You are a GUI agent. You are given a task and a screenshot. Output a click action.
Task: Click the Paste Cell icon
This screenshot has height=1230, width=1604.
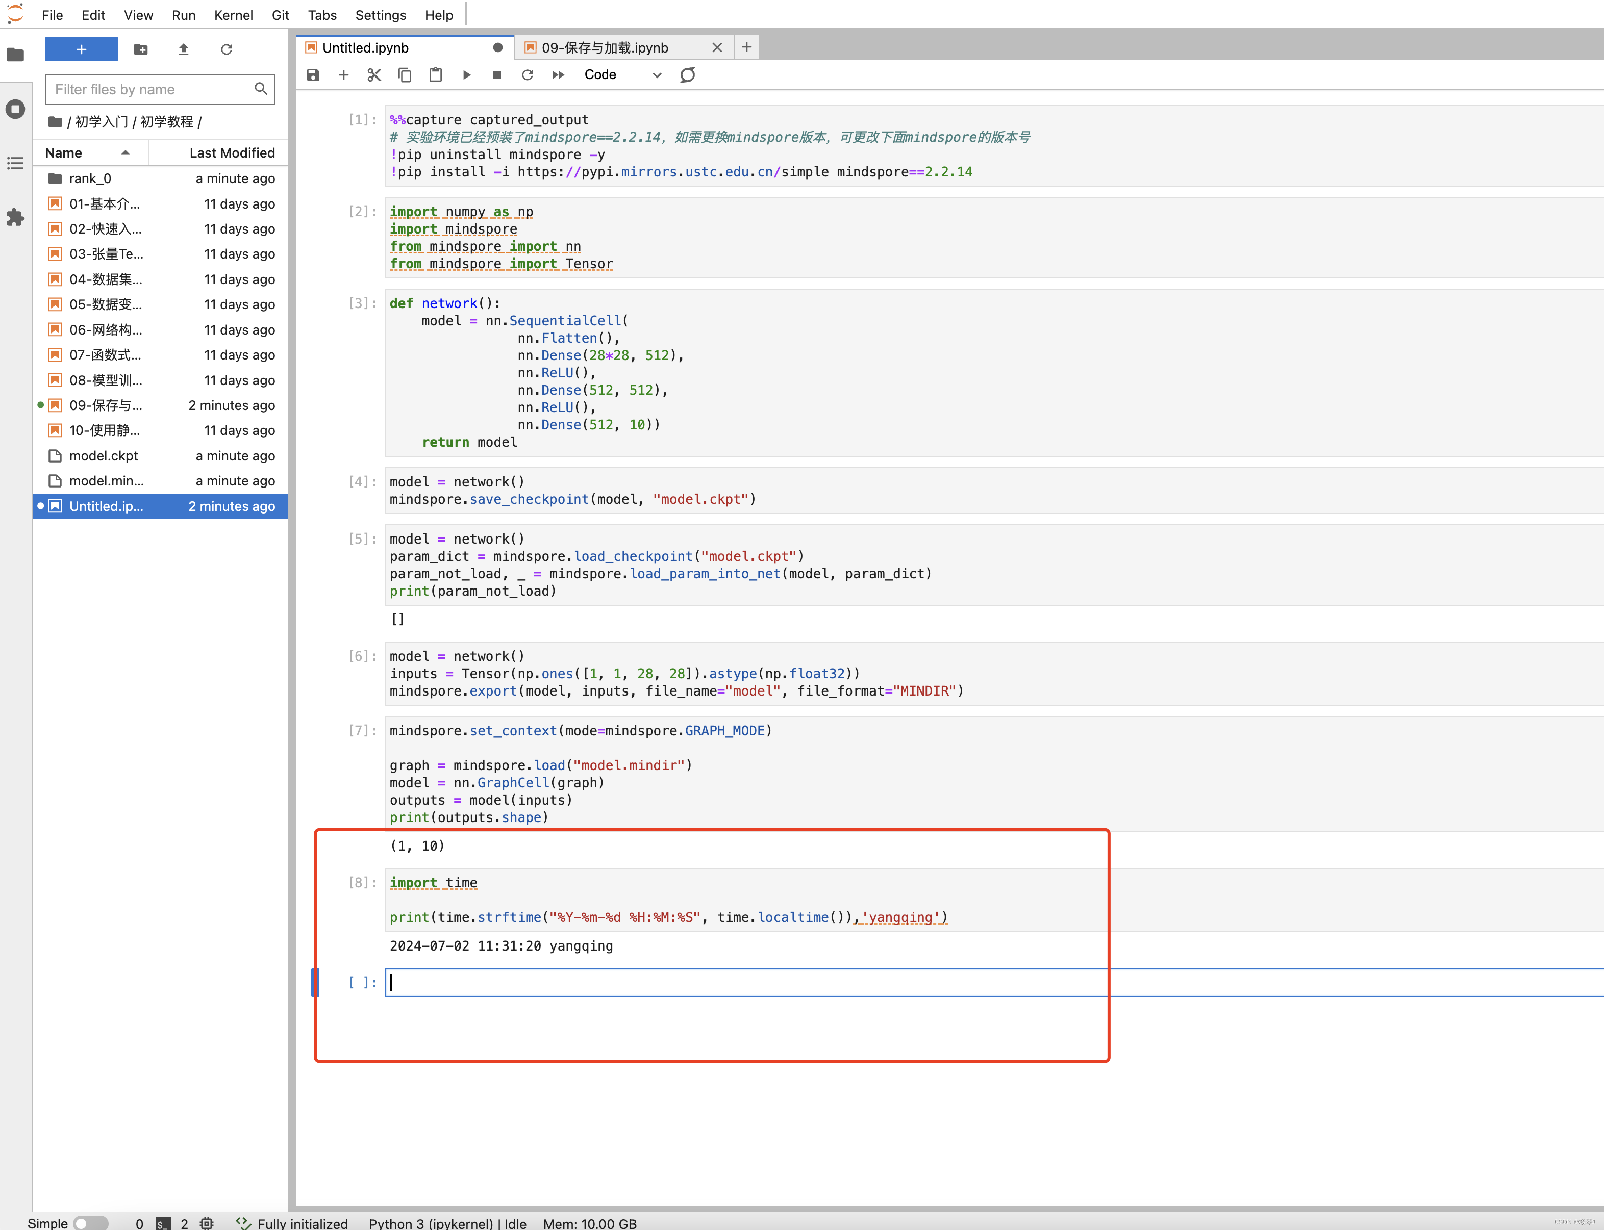[436, 73]
